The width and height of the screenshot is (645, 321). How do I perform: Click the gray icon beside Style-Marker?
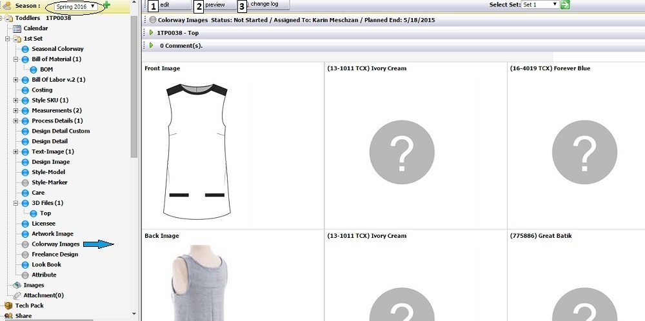coord(25,182)
